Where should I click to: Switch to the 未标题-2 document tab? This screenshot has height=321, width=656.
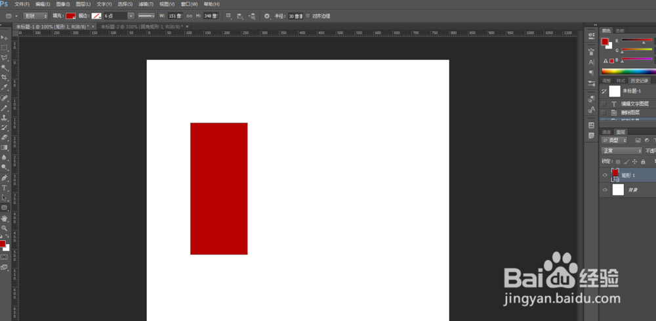point(142,26)
